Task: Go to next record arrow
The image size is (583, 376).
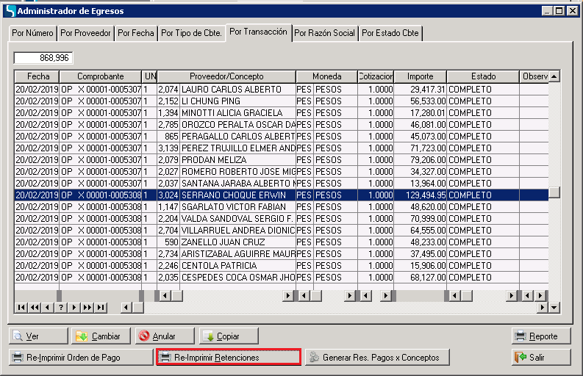Action: [74, 307]
